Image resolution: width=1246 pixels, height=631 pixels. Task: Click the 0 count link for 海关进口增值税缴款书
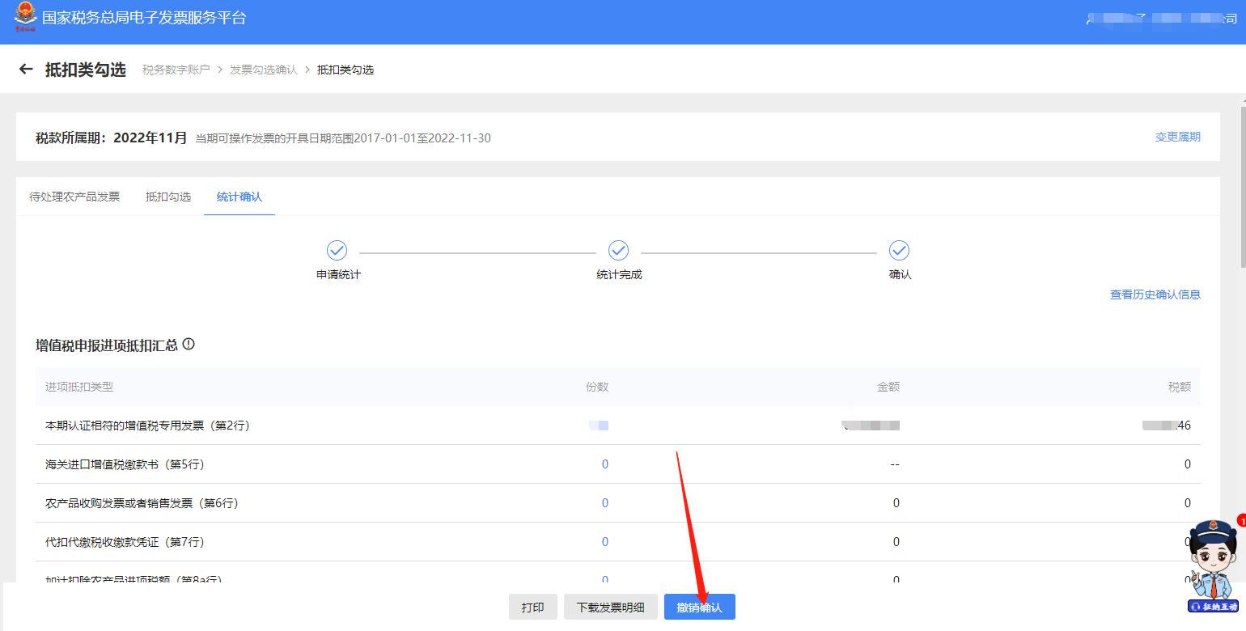[x=604, y=464]
